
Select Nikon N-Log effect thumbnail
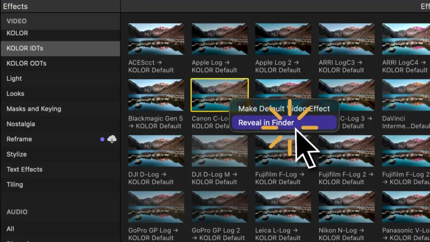coord(346,207)
